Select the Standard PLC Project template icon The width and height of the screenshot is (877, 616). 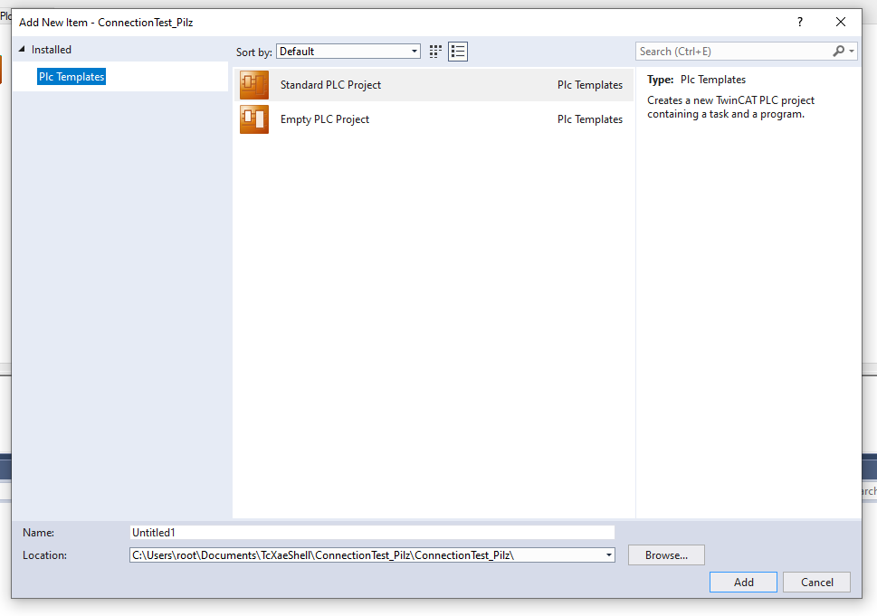point(254,85)
